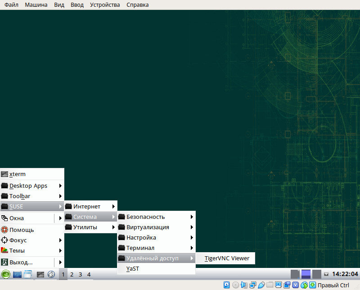The image size is (360, 290).
Task: Open the Вид menu
Action: point(59,5)
